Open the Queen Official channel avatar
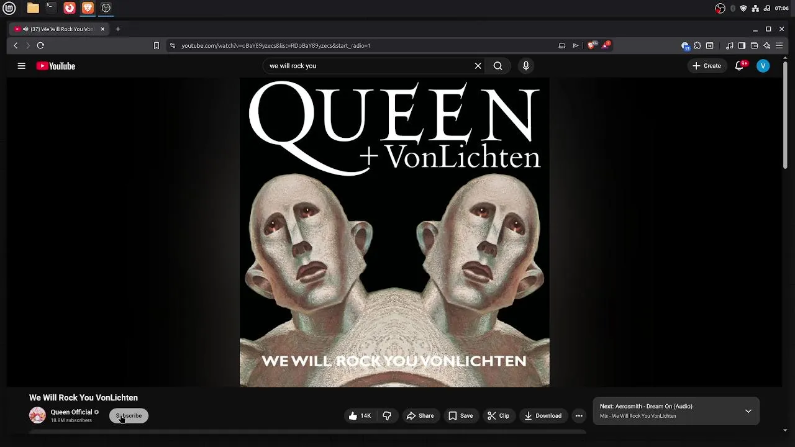This screenshot has width=795, height=447. coord(37,415)
